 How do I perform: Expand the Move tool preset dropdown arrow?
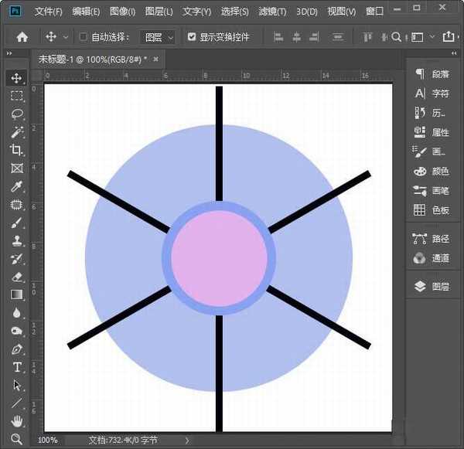coord(65,36)
